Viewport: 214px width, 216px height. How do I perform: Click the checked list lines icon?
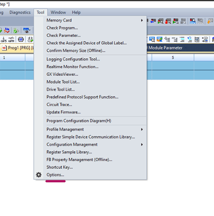(197, 39)
